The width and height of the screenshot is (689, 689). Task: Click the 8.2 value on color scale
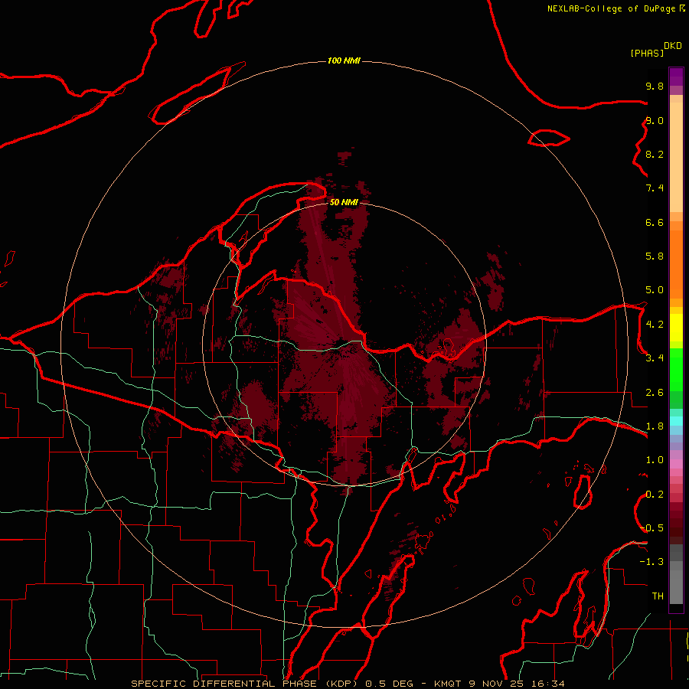tap(655, 154)
